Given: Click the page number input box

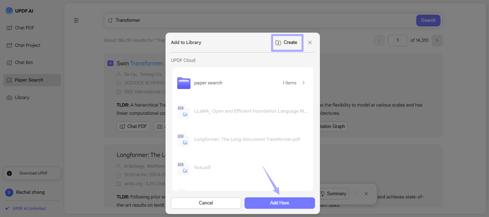Looking at the screenshot, I should click(x=398, y=40).
